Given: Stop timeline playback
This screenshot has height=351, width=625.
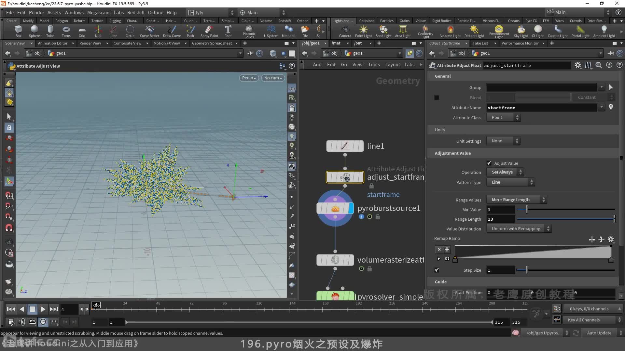Looking at the screenshot, I should tap(32, 309).
